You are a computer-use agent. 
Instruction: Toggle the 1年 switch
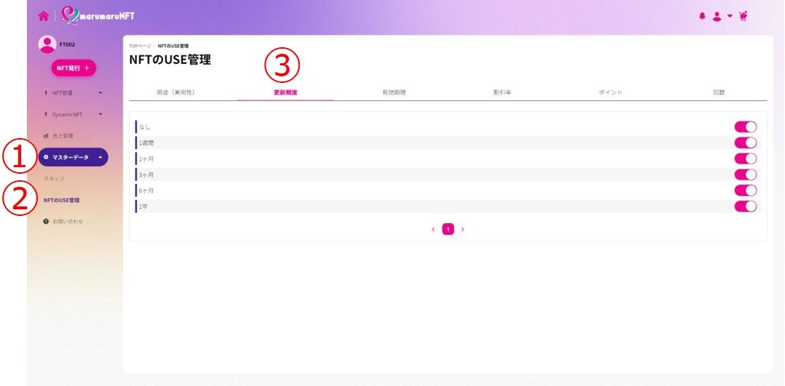(x=746, y=206)
